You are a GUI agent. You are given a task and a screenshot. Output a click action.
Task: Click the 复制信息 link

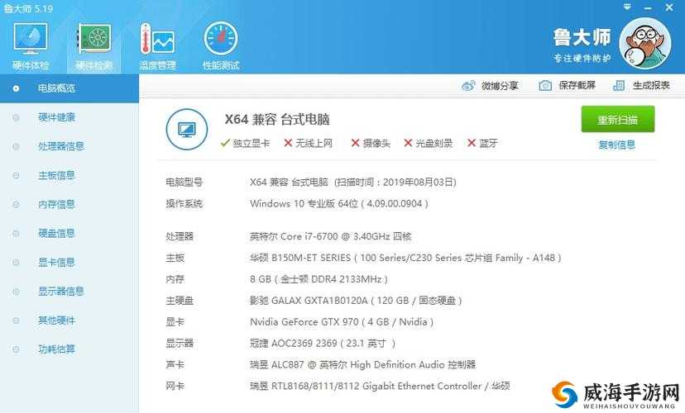(617, 145)
